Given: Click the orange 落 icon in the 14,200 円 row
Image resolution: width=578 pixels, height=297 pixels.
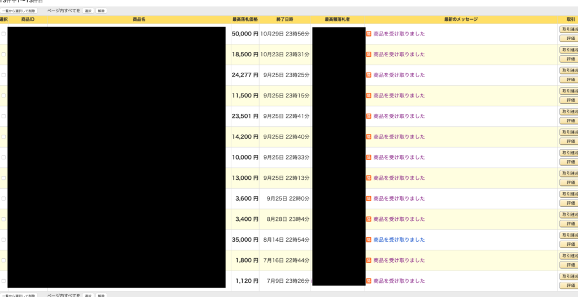Looking at the screenshot, I should tap(369, 137).
